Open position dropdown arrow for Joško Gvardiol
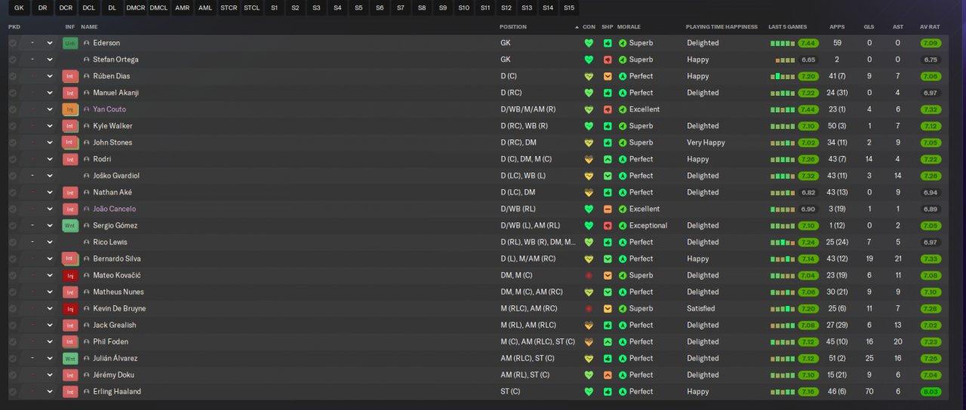 tap(50, 176)
